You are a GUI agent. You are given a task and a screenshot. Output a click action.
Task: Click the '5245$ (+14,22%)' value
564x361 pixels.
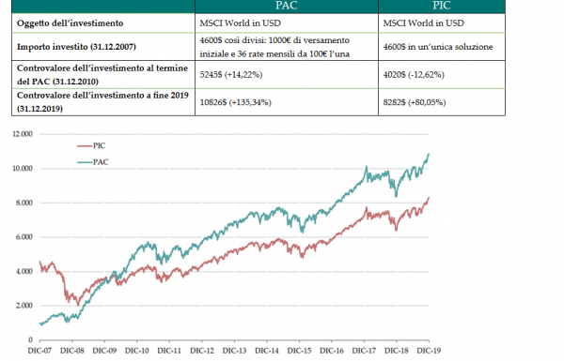coord(231,75)
